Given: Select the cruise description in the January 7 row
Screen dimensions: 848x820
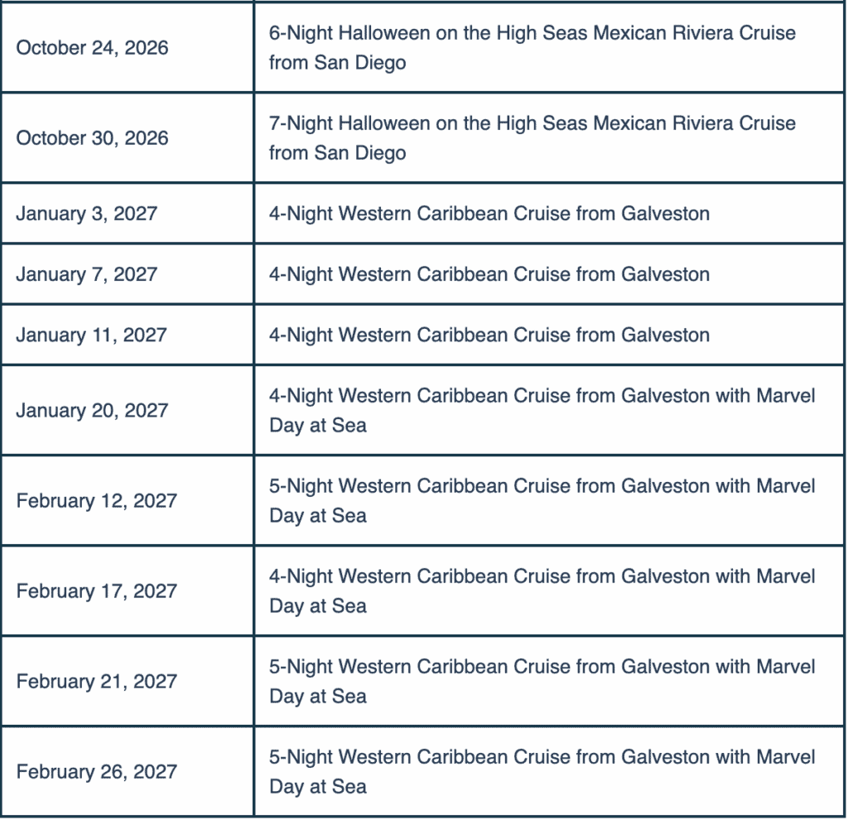Looking at the screenshot, I should [x=489, y=274].
